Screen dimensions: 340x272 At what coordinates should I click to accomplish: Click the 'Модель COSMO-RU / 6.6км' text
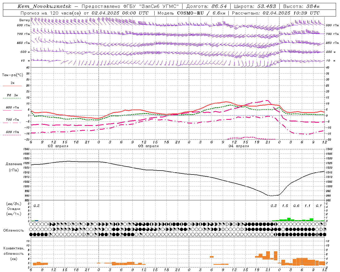(x=192, y=13)
